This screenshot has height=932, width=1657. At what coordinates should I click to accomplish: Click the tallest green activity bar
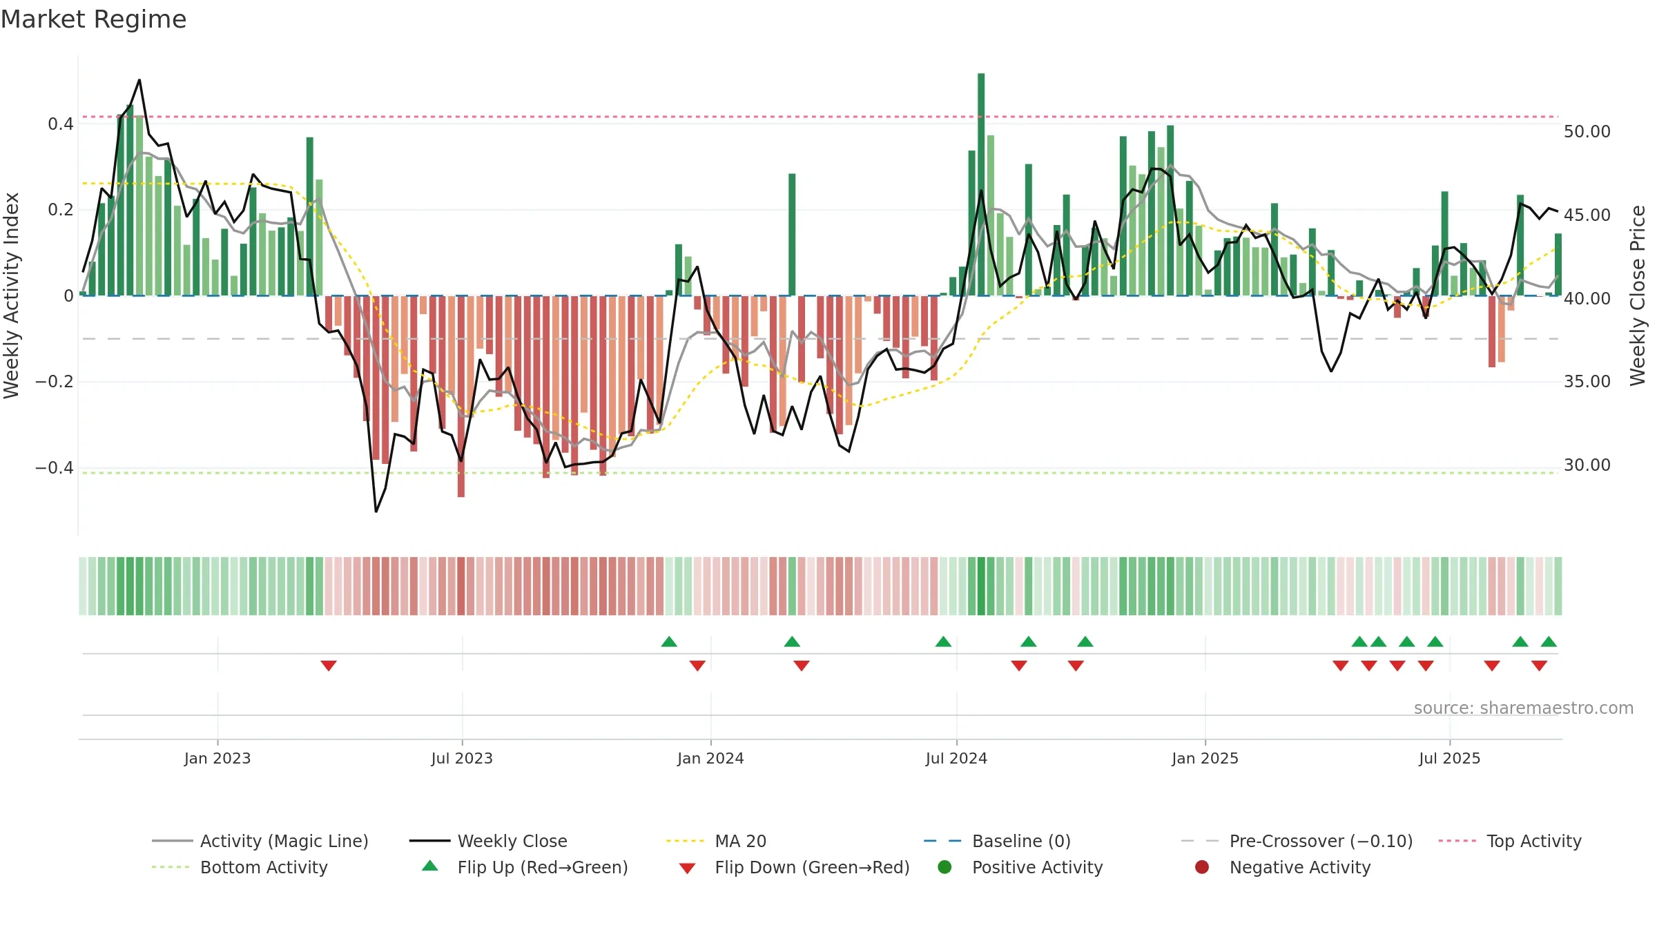981,184
